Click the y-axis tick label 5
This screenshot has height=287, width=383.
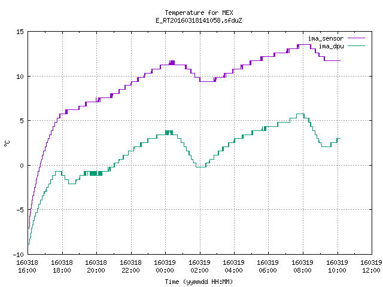pyautogui.click(x=22, y=121)
